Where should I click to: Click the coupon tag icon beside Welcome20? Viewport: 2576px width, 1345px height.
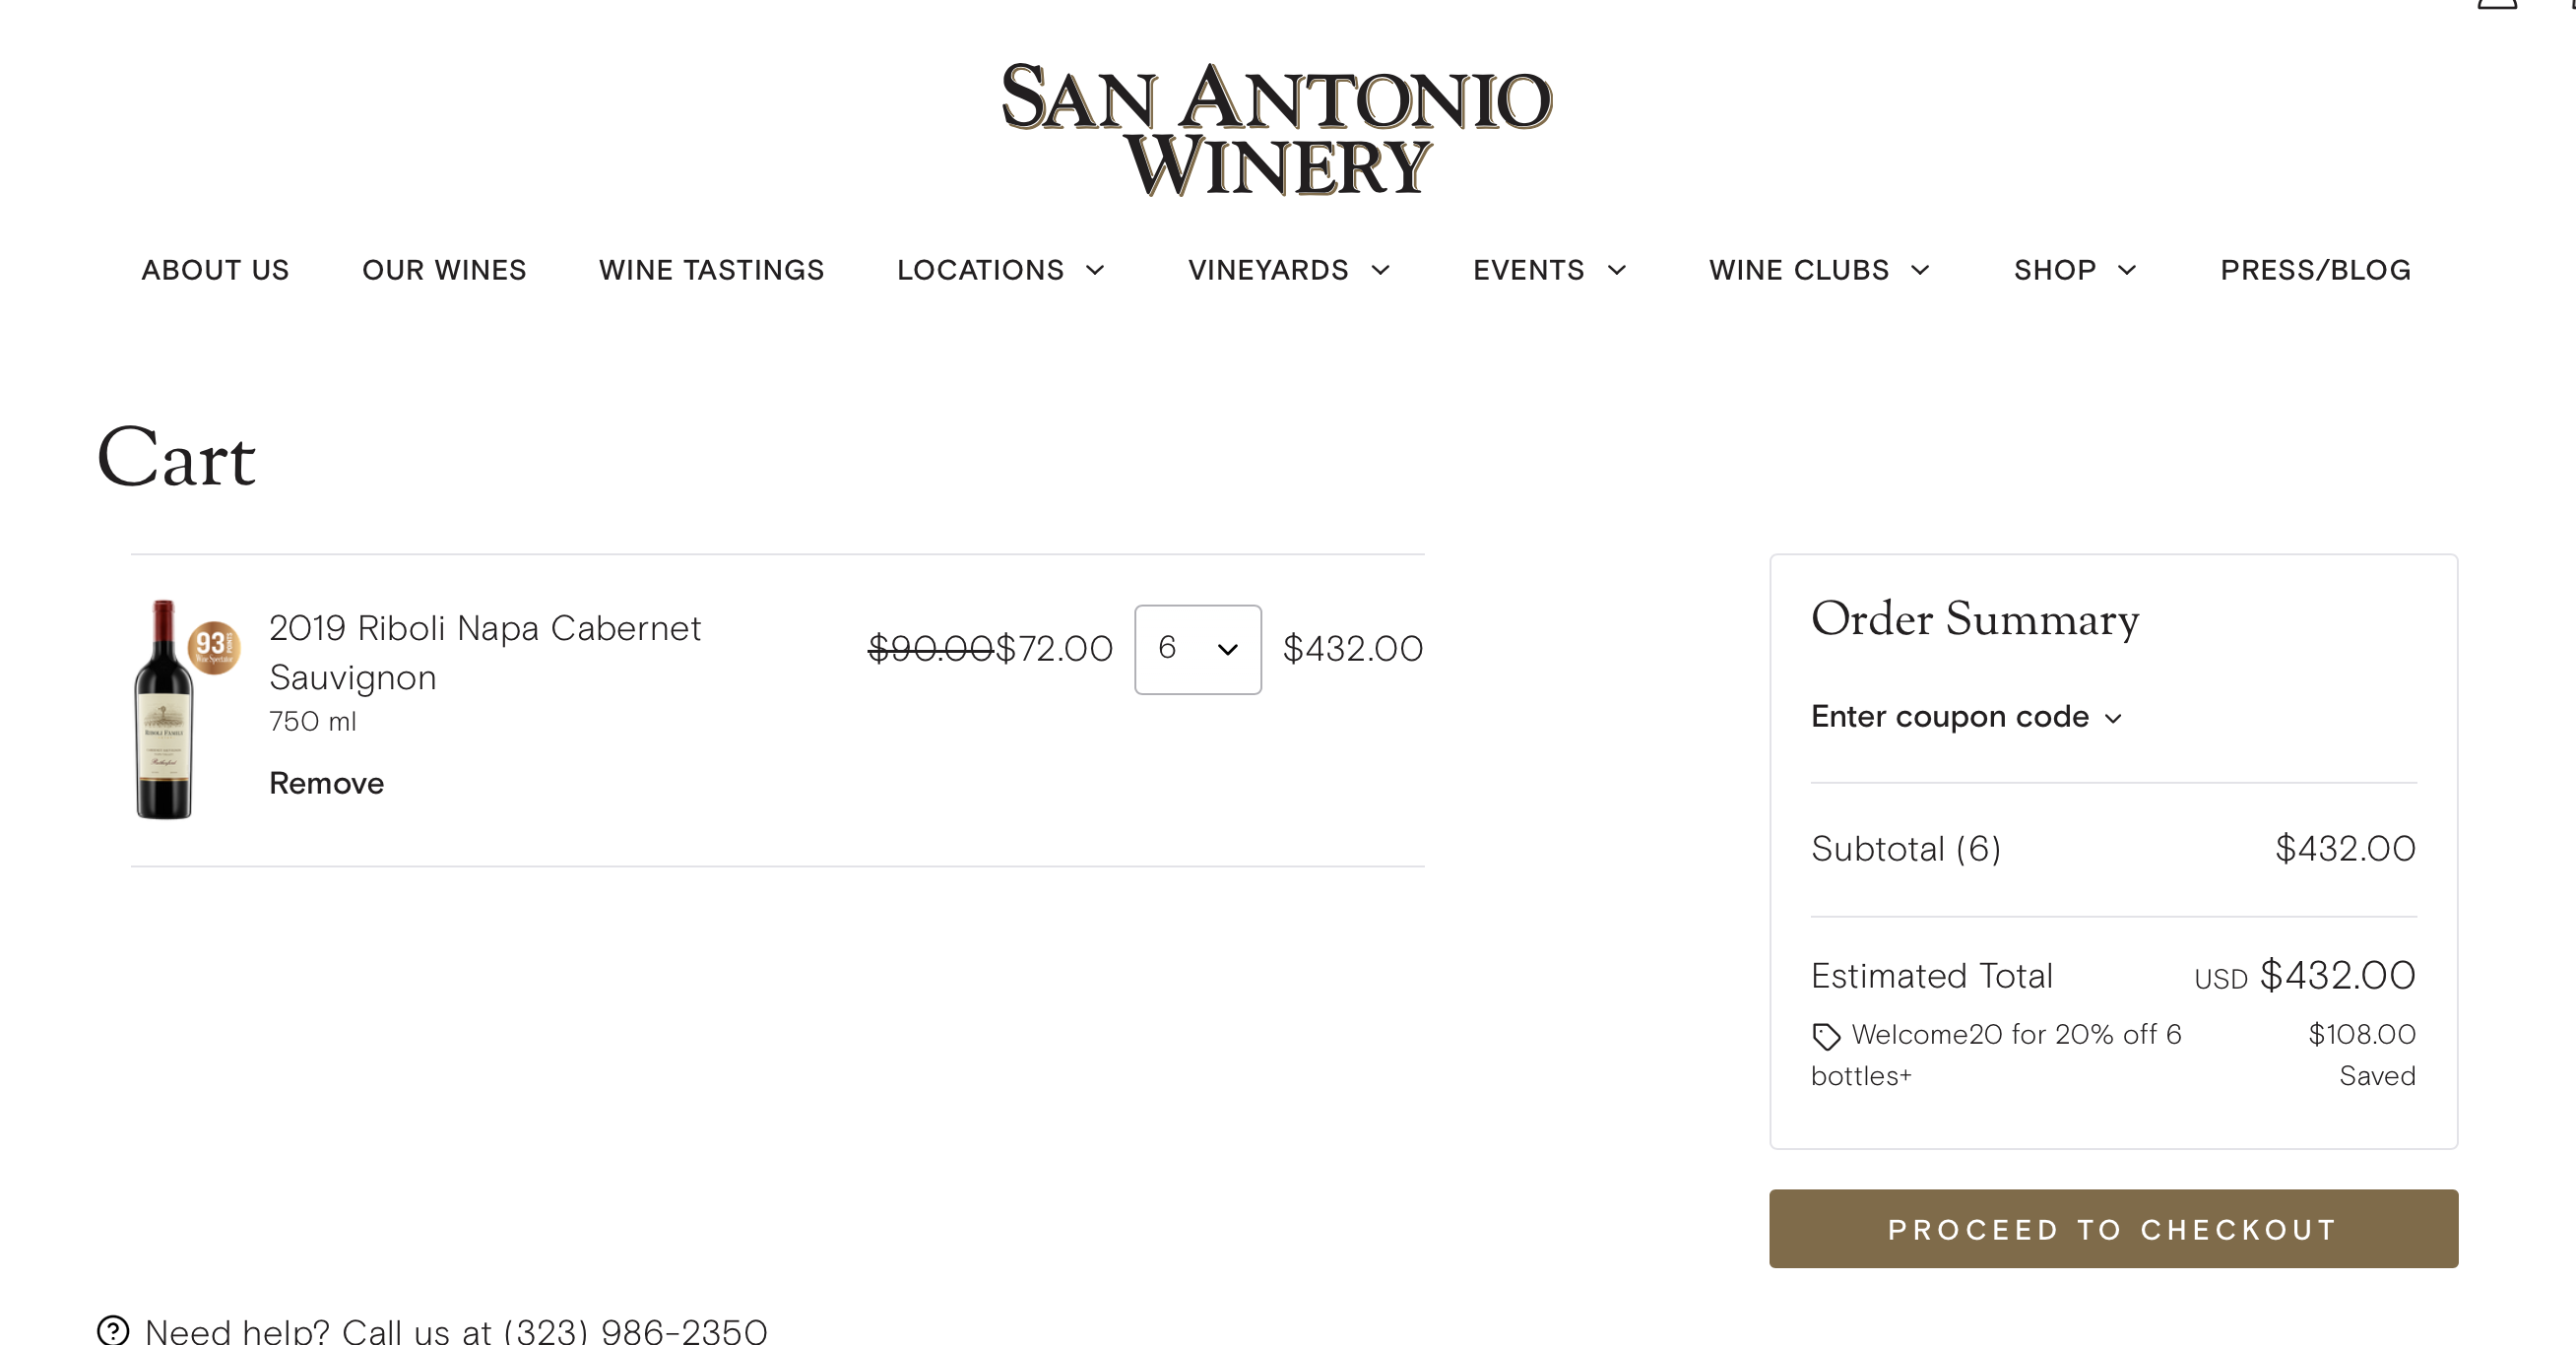(1826, 1036)
